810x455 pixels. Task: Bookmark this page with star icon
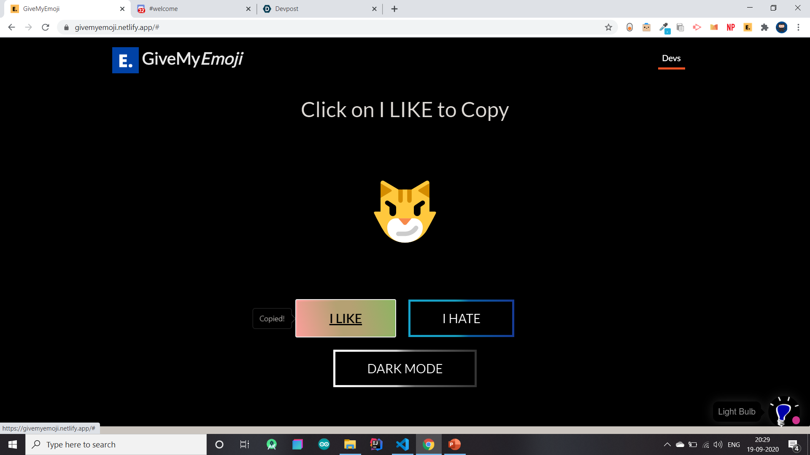(608, 27)
